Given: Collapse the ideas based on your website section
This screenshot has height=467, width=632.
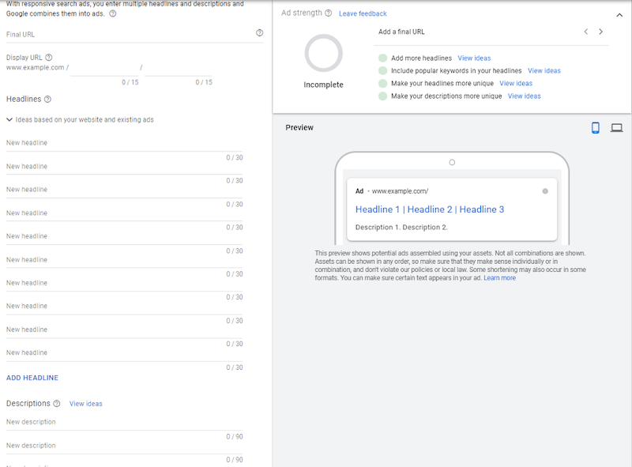Looking at the screenshot, I should 8,119.
